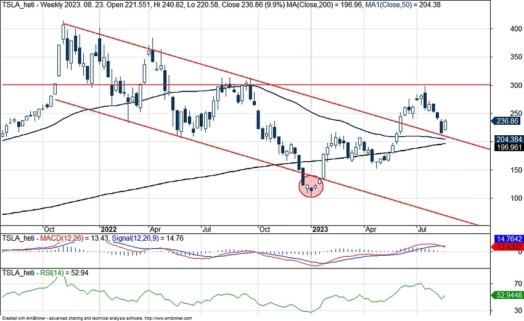
Task: Click the 100 price axis label
Action: pyautogui.click(x=516, y=198)
